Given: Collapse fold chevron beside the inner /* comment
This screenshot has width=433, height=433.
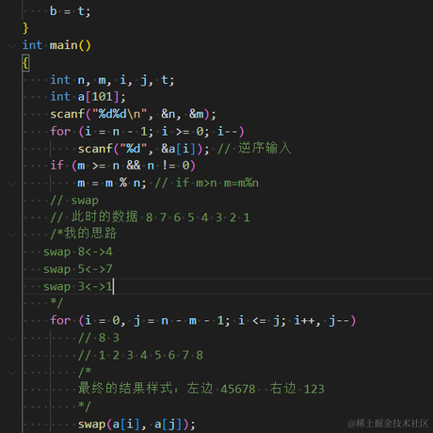Looking at the screenshot, I should click(11, 373).
